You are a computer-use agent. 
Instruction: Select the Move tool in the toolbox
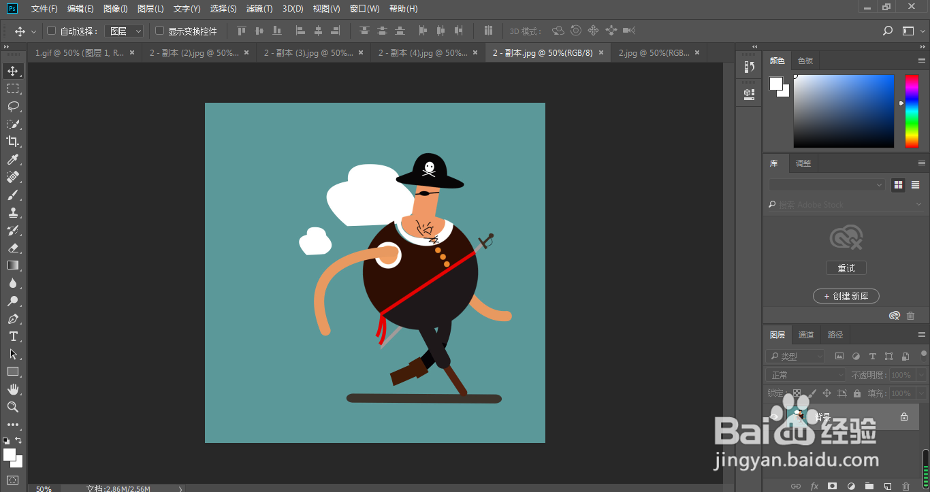coord(13,71)
